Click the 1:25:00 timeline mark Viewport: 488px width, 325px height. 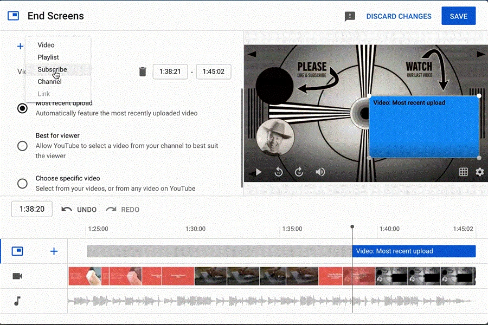(x=98, y=229)
